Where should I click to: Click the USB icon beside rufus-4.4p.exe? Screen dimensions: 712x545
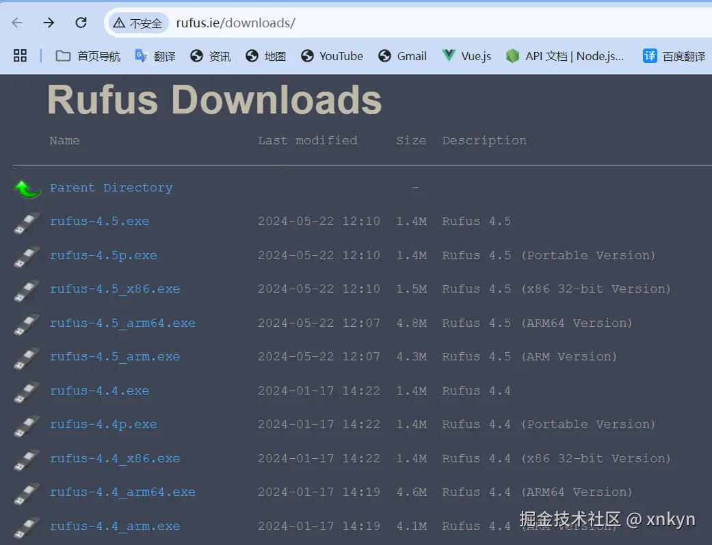pyautogui.click(x=27, y=426)
